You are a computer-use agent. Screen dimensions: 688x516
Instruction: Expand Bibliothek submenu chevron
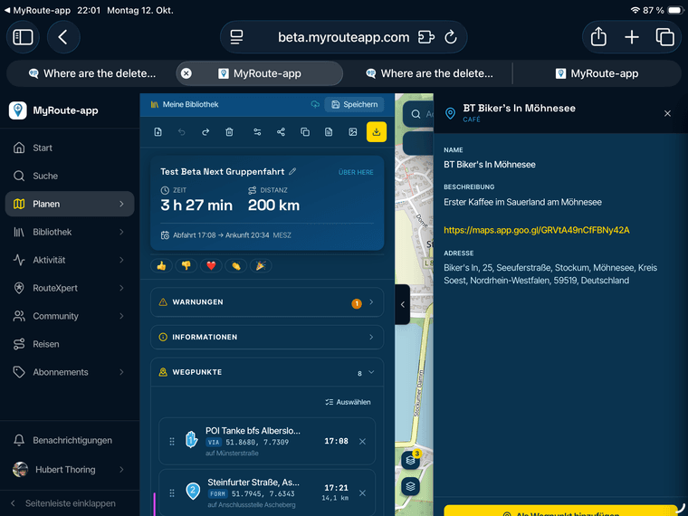(121, 232)
